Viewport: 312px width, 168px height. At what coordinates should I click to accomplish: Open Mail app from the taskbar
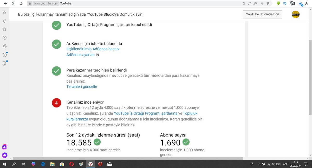[x=109, y=164]
